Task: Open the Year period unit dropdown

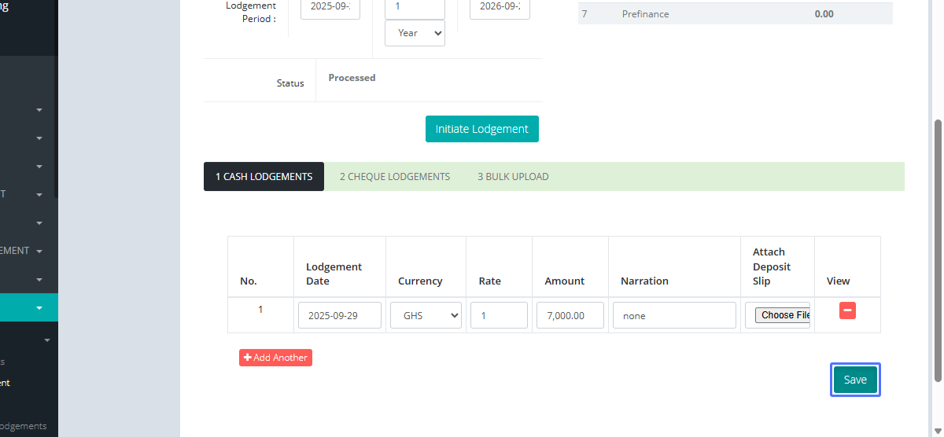Action: coord(415,33)
